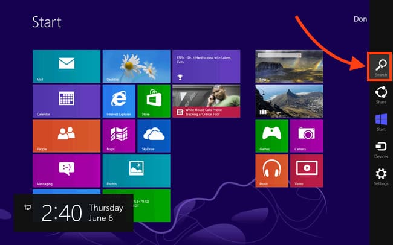
Task: Open the Messaging tile
Action: pyautogui.click(x=66, y=171)
